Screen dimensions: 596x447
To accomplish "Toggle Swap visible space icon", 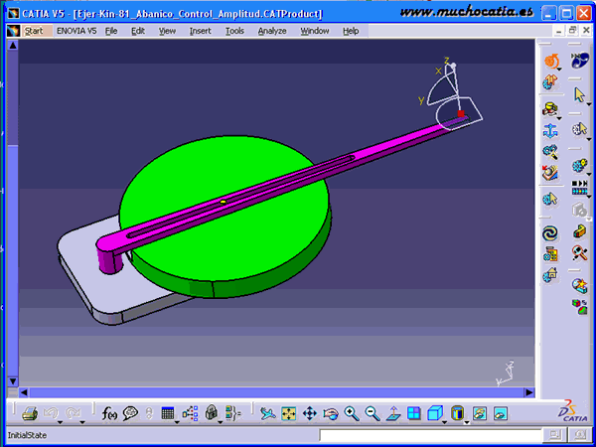I will pyautogui.click(x=500, y=413).
